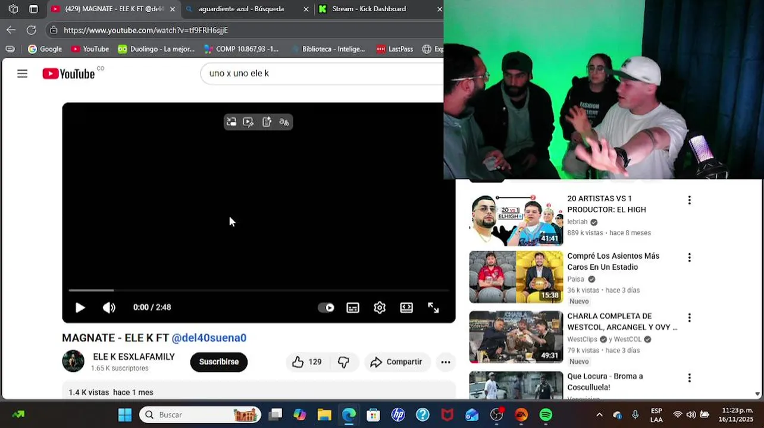Switch to theater mode view

tap(406, 307)
